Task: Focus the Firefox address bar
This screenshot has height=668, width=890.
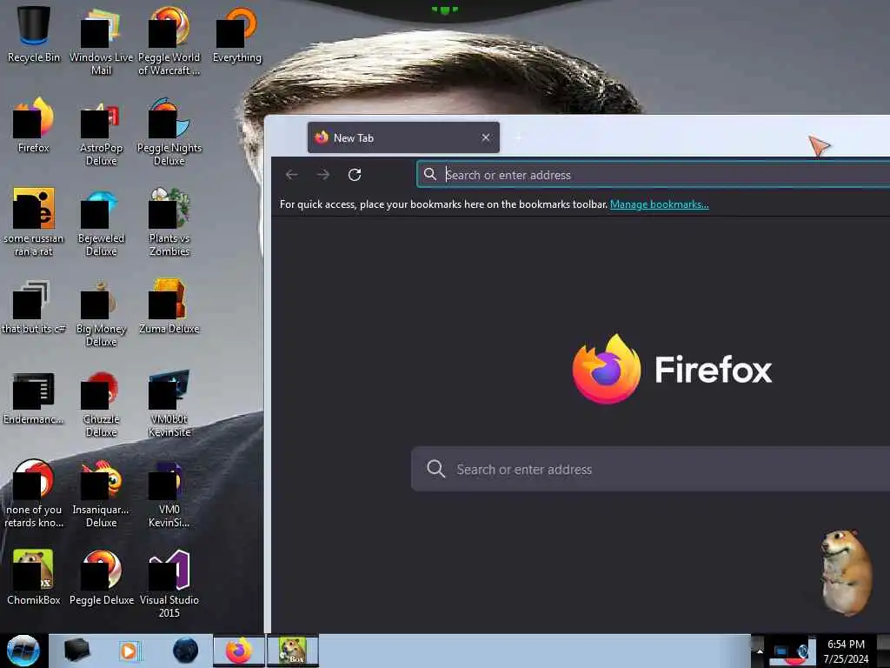Action: point(654,174)
